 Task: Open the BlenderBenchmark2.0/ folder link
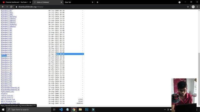click(x=10, y=90)
